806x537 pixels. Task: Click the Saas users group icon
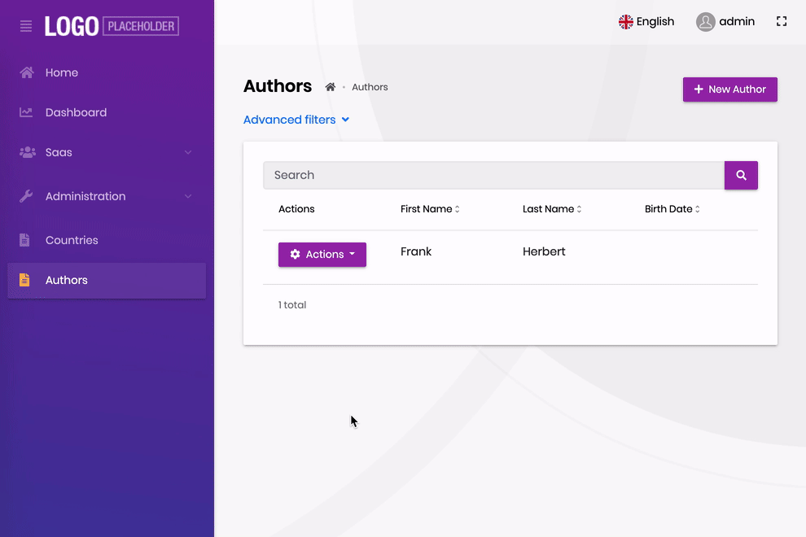(x=27, y=152)
